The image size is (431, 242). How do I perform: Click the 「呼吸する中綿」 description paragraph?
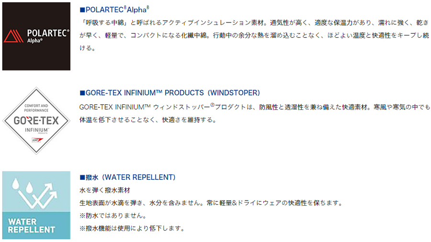pos(254,35)
